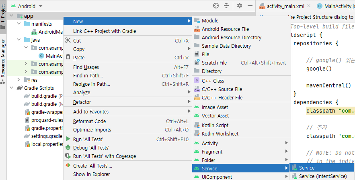
Task: Select Image Asset option
Action: tap(241, 107)
